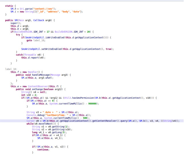Click the "goto label_18" statement
This screenshot has height=156, width=184.
point(36,41)
